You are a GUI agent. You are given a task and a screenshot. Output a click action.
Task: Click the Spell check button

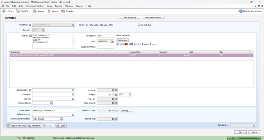coord(61,125)
